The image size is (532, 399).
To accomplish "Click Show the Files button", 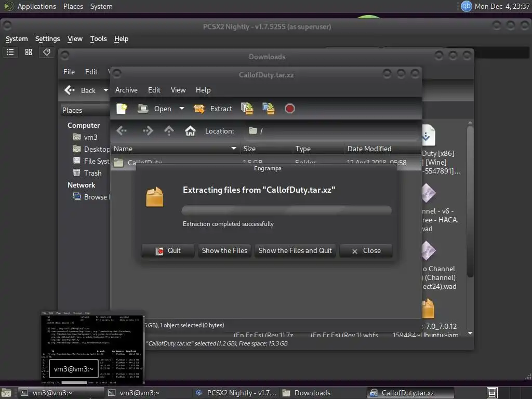I will click(x=224, y=251).
